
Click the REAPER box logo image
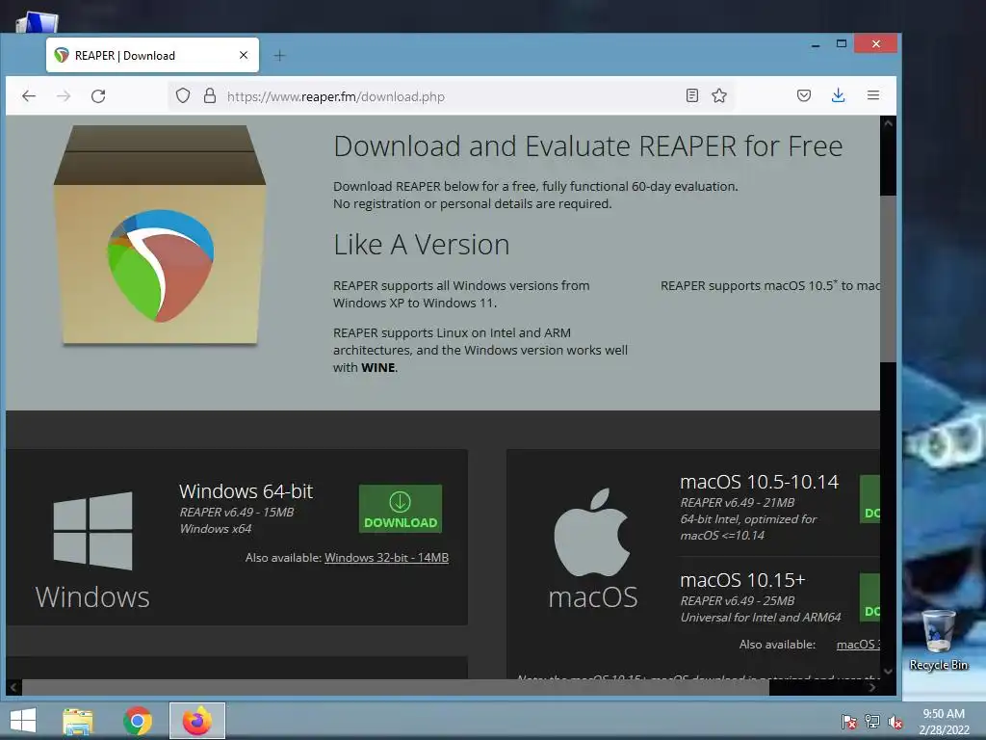[x=160, y=235]
